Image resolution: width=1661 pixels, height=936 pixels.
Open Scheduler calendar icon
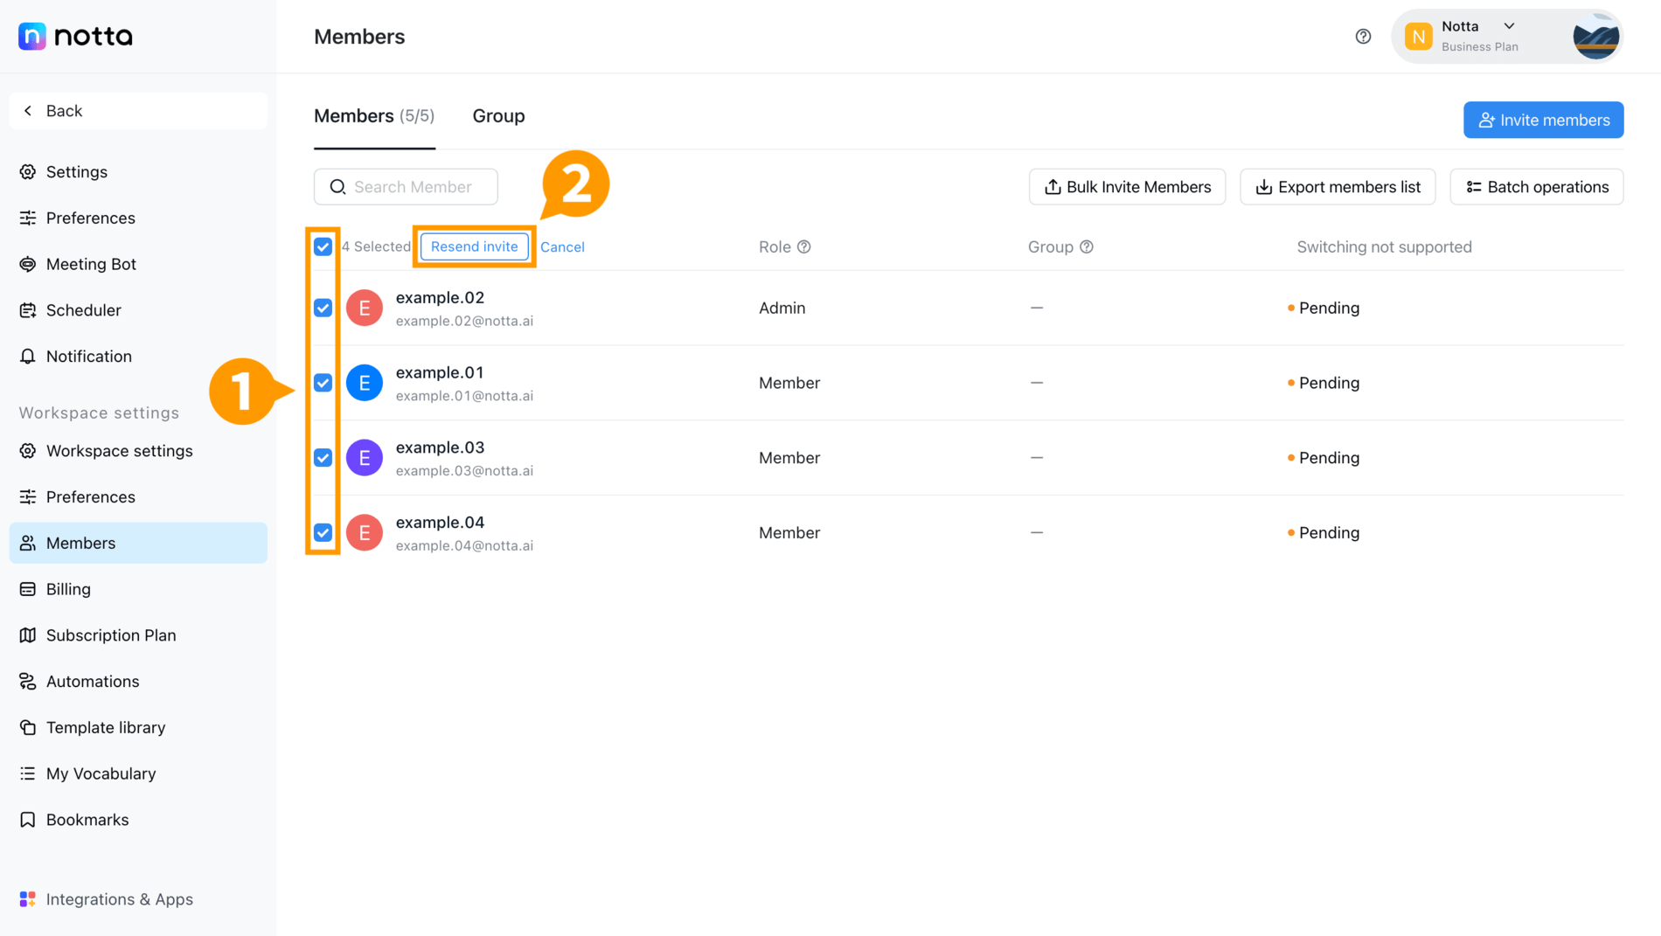tap(28, 310)
